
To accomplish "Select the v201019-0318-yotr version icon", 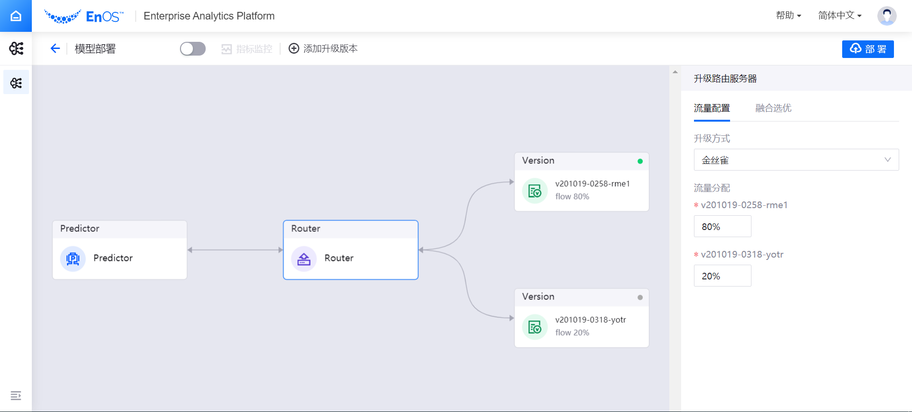I will 535,327.
